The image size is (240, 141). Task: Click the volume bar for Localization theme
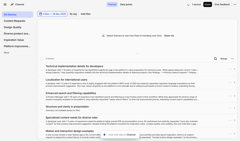click(x=229, y=82)
